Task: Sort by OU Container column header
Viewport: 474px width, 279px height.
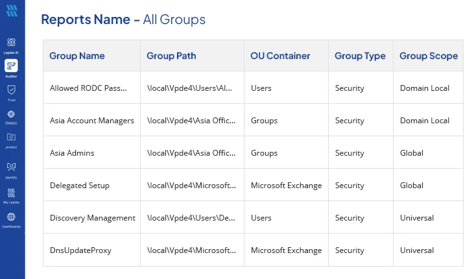Action: pos(280,56)
